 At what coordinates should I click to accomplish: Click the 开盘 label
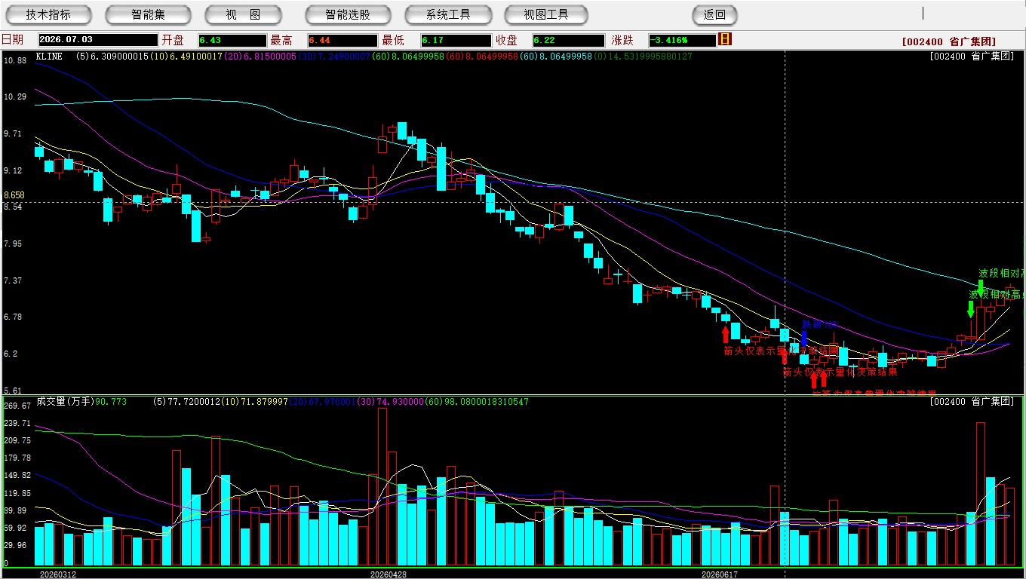(173, 40)
